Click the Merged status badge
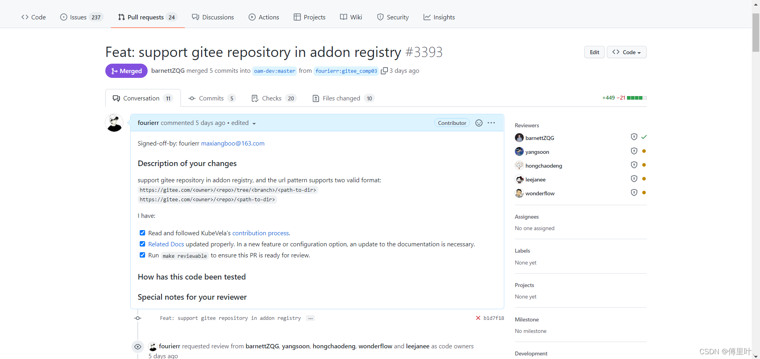760x359 pixels. coord(126,71)
